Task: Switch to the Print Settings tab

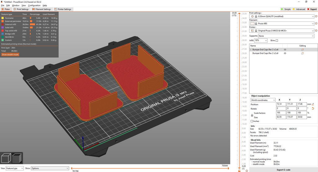Action: coord(21,9)
